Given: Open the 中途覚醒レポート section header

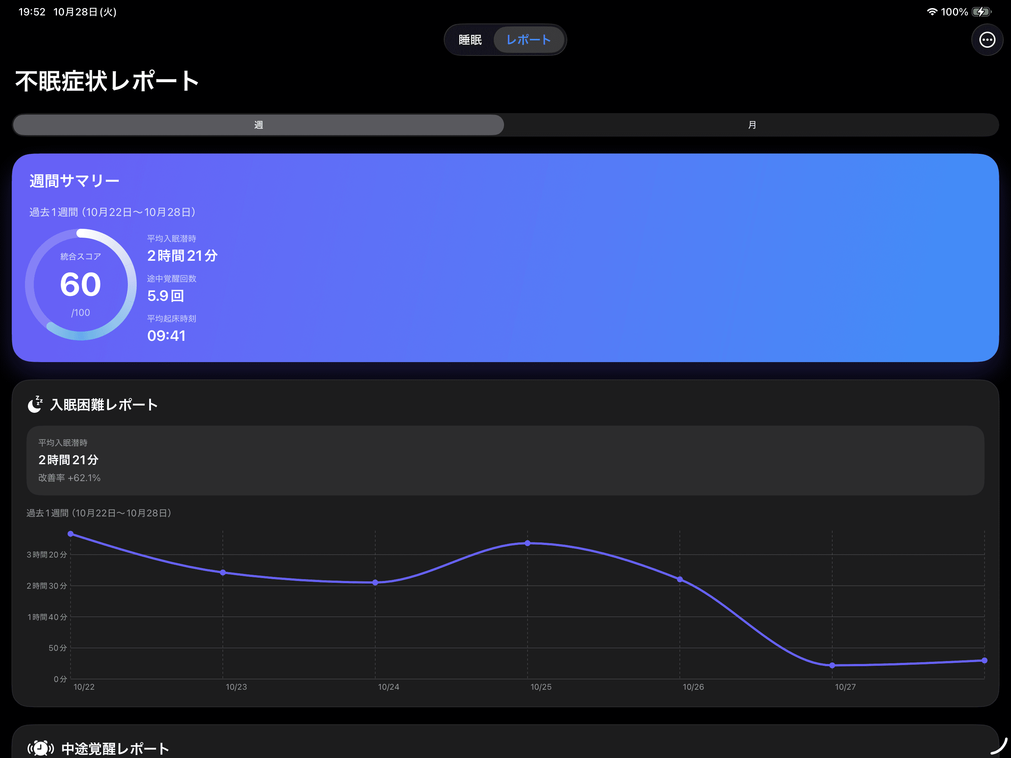Looking at the screenshot, I should click(x=115, y=748).
